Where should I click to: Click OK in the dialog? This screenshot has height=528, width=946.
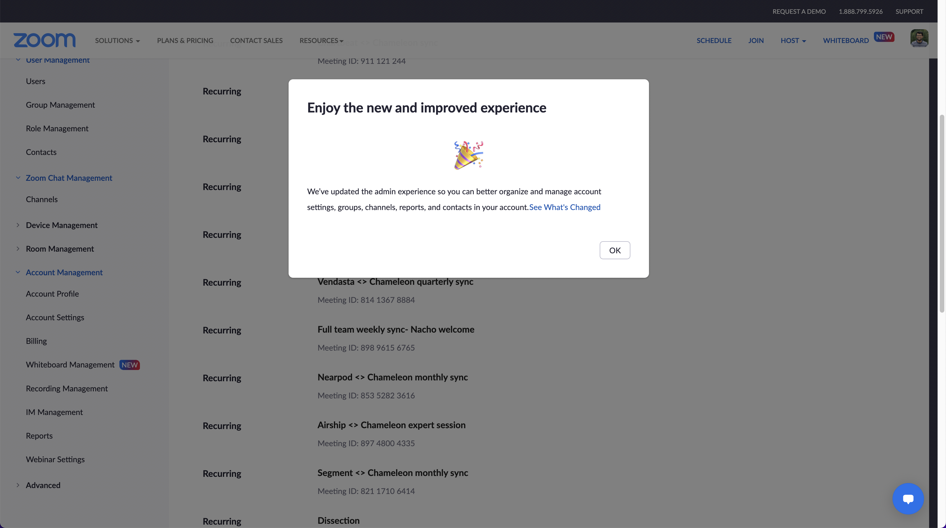[x=615, y=250]
